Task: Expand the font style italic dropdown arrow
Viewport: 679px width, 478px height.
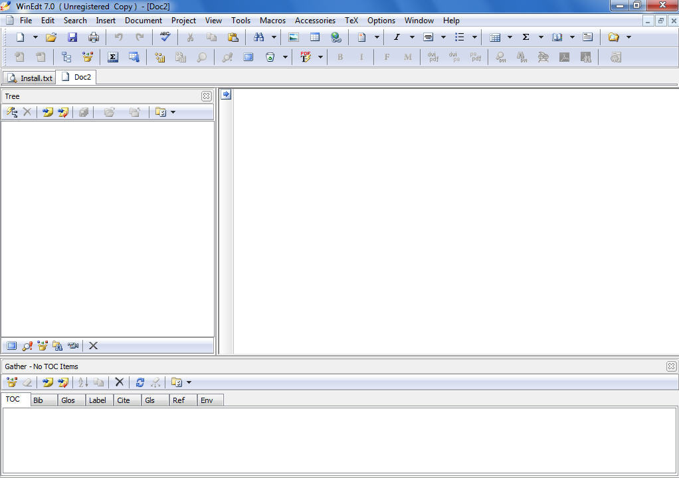Action: click(412, 37)
